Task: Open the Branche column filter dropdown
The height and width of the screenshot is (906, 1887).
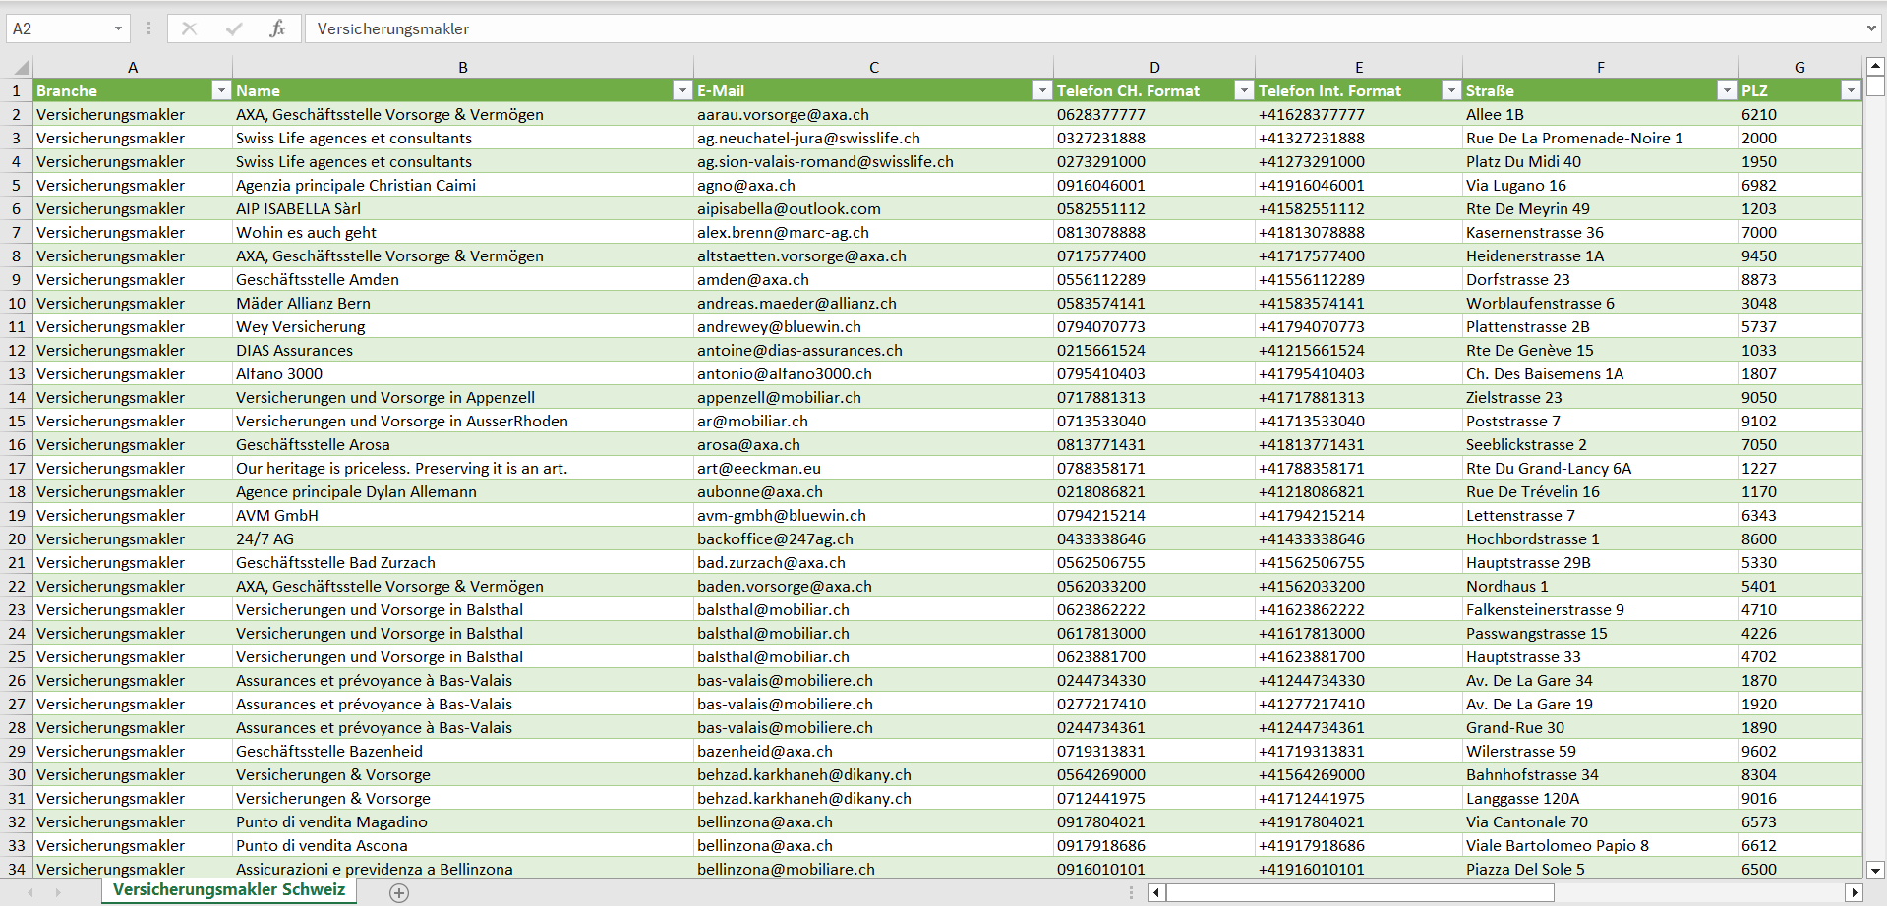Action: click(220, 90)
